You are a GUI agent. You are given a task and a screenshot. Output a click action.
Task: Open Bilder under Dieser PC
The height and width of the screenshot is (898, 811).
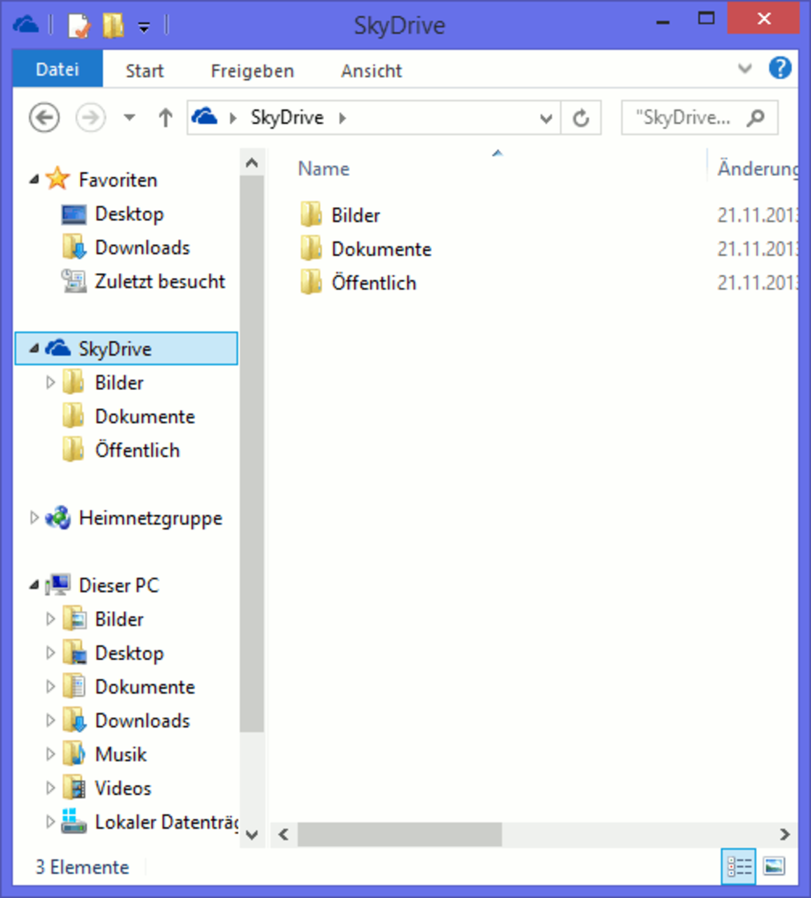pos(119,619)
